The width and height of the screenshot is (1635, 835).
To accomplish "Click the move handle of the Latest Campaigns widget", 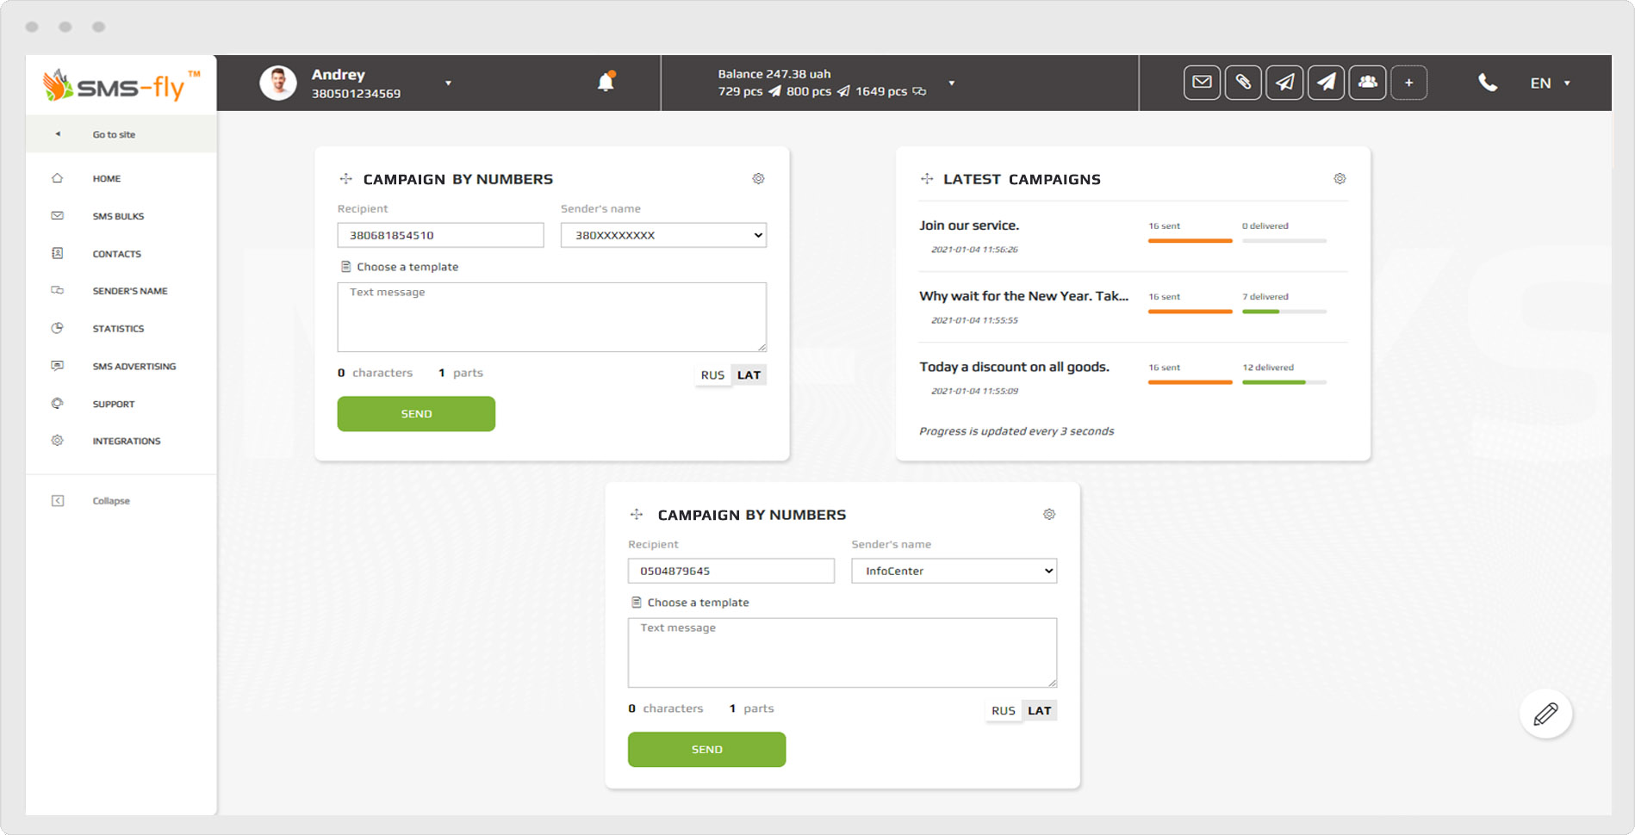I will 927,178.
